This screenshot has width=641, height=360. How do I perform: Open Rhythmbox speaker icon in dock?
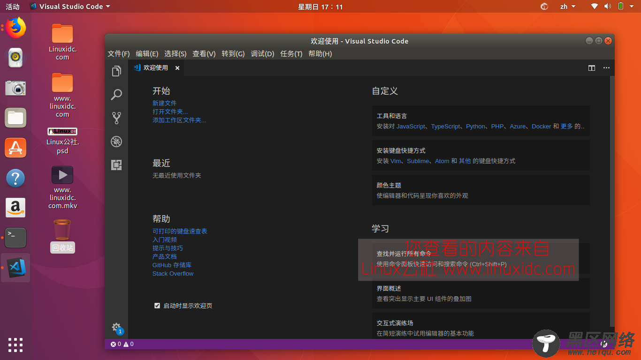tap(15, 58)
